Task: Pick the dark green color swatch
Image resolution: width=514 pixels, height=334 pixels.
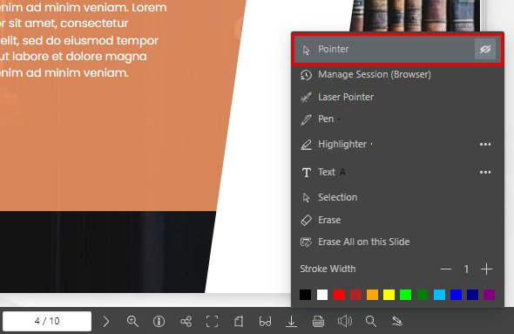Action: pyautogui.click(x=423, y=295)
